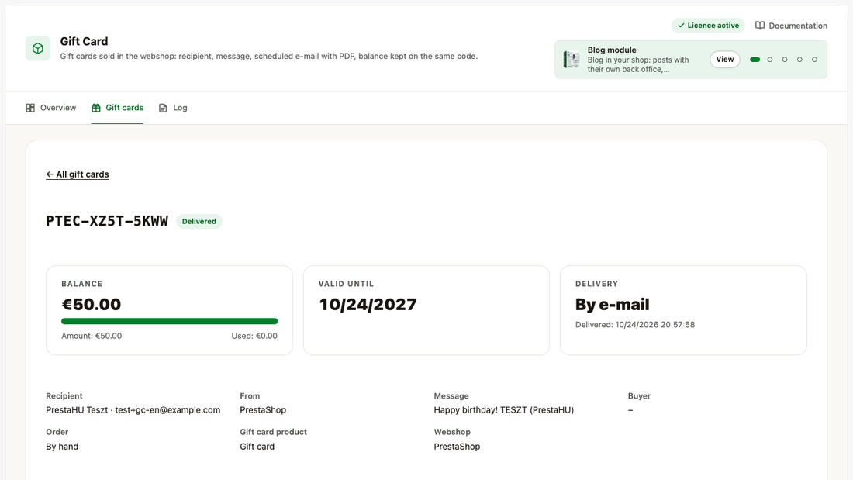The height and width of the screenshot is (480, 853).
Task: Click the Log tab document icon
Action: [163, 108]
